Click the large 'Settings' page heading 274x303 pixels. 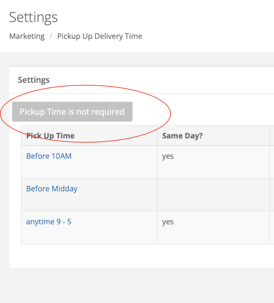coord(33,17)
